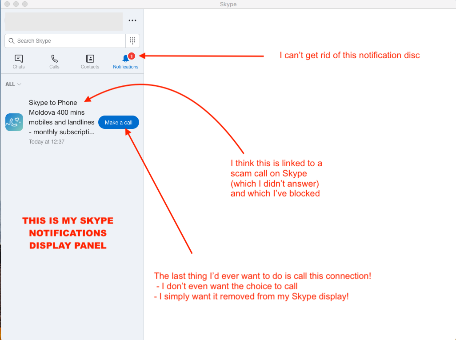
Task: Click the Make a call button
Action: [x=119, y=123]
